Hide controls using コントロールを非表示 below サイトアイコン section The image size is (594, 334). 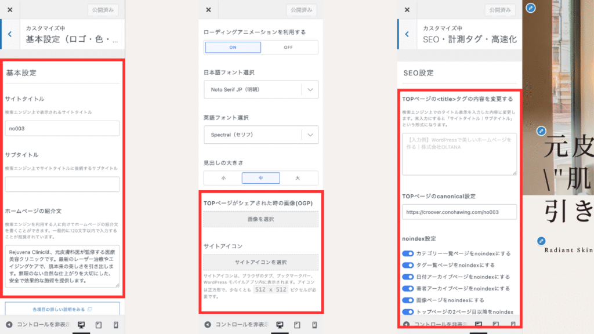[x=236, y=325]
